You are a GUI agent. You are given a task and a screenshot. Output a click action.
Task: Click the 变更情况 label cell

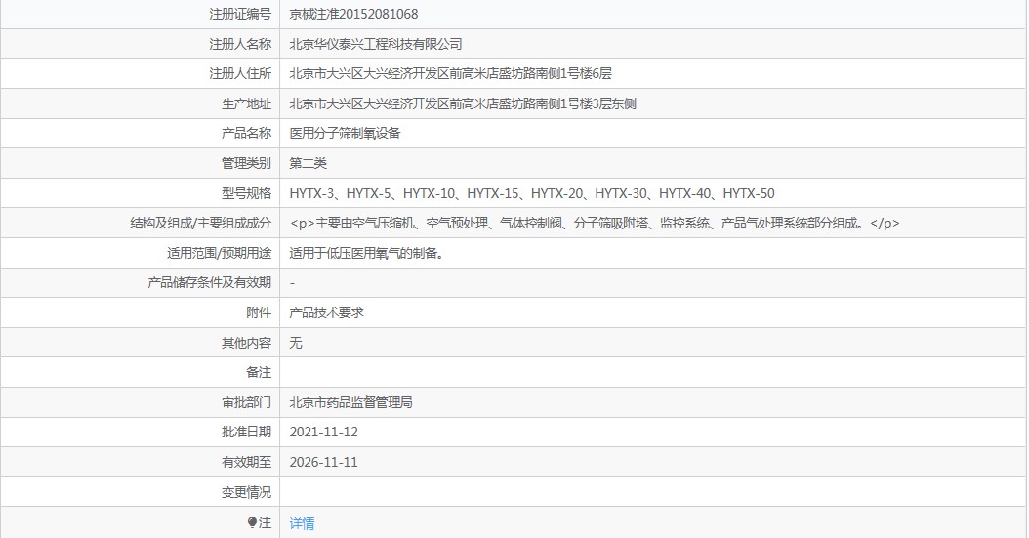tap(141, 492)
